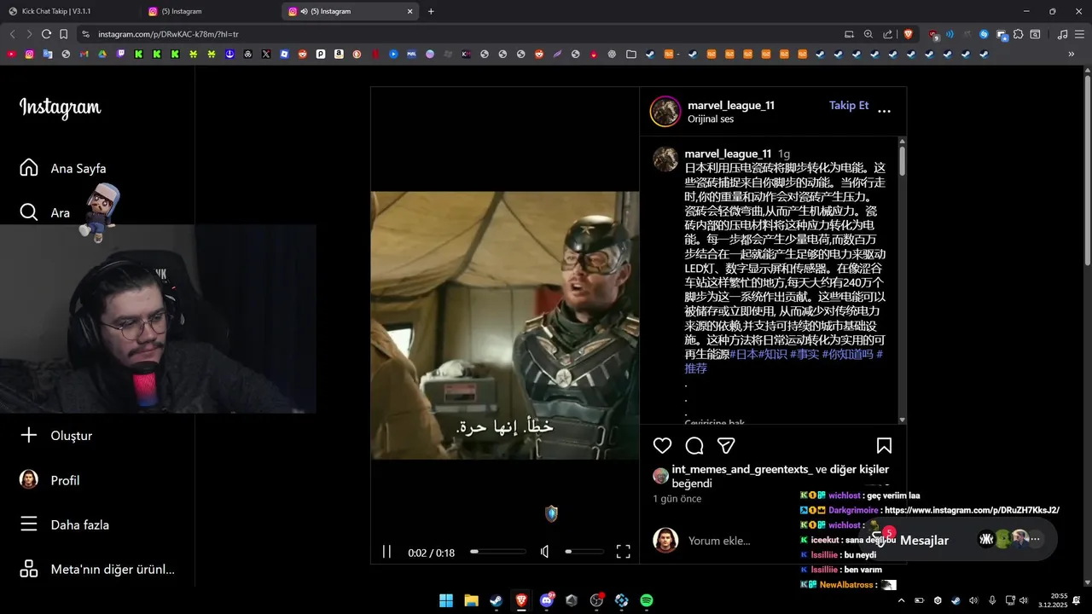Open the Gmail bookmark
The width and height of the screenshot is (1092, 614).
pyautogui.click(x=84, y=54)
